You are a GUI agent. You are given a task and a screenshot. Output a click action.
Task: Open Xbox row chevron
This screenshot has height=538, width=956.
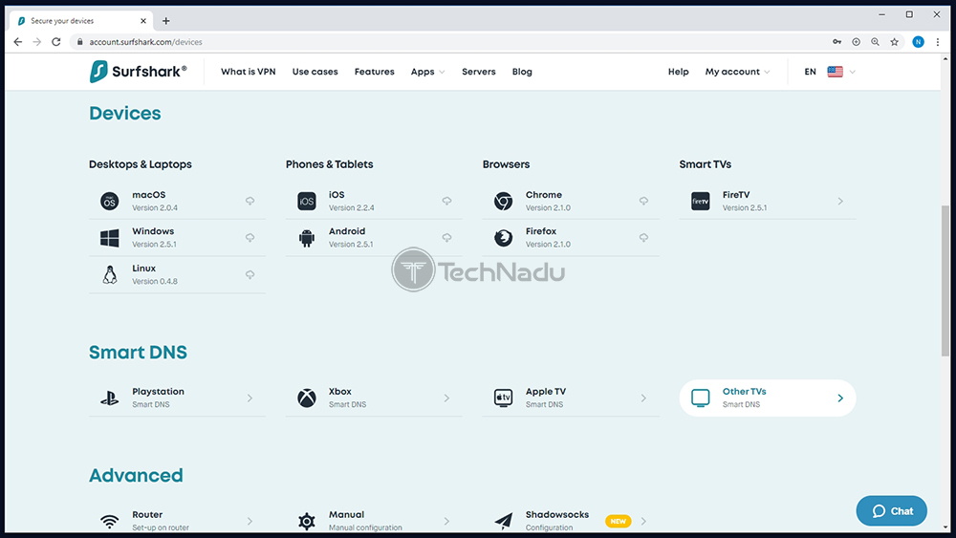click(446, 398)
